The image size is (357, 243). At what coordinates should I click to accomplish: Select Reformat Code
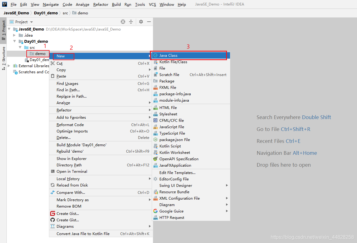point(100,125)
